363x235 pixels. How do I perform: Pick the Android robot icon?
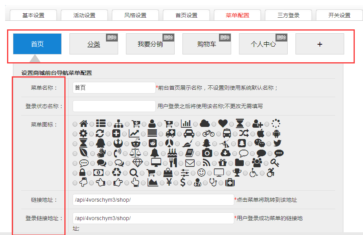pos(276,134)
